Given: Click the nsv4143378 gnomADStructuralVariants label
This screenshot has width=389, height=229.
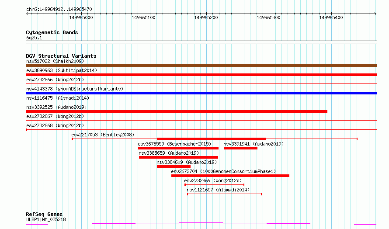Looking at the screenshot, I should tap(75, 89).
